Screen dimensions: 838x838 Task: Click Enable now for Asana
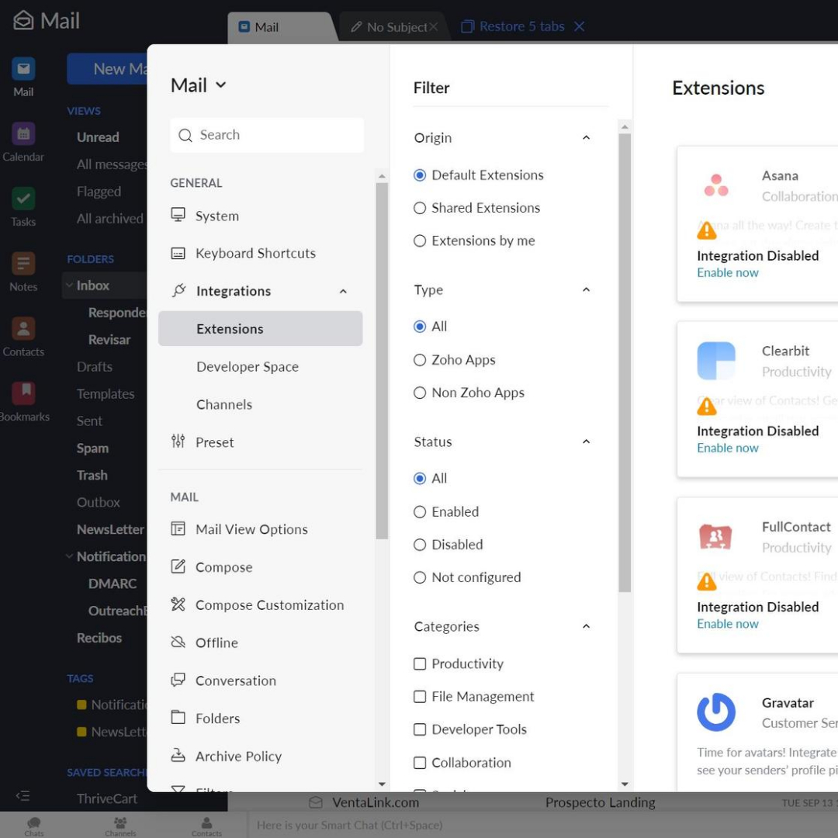tap(727, 272)
